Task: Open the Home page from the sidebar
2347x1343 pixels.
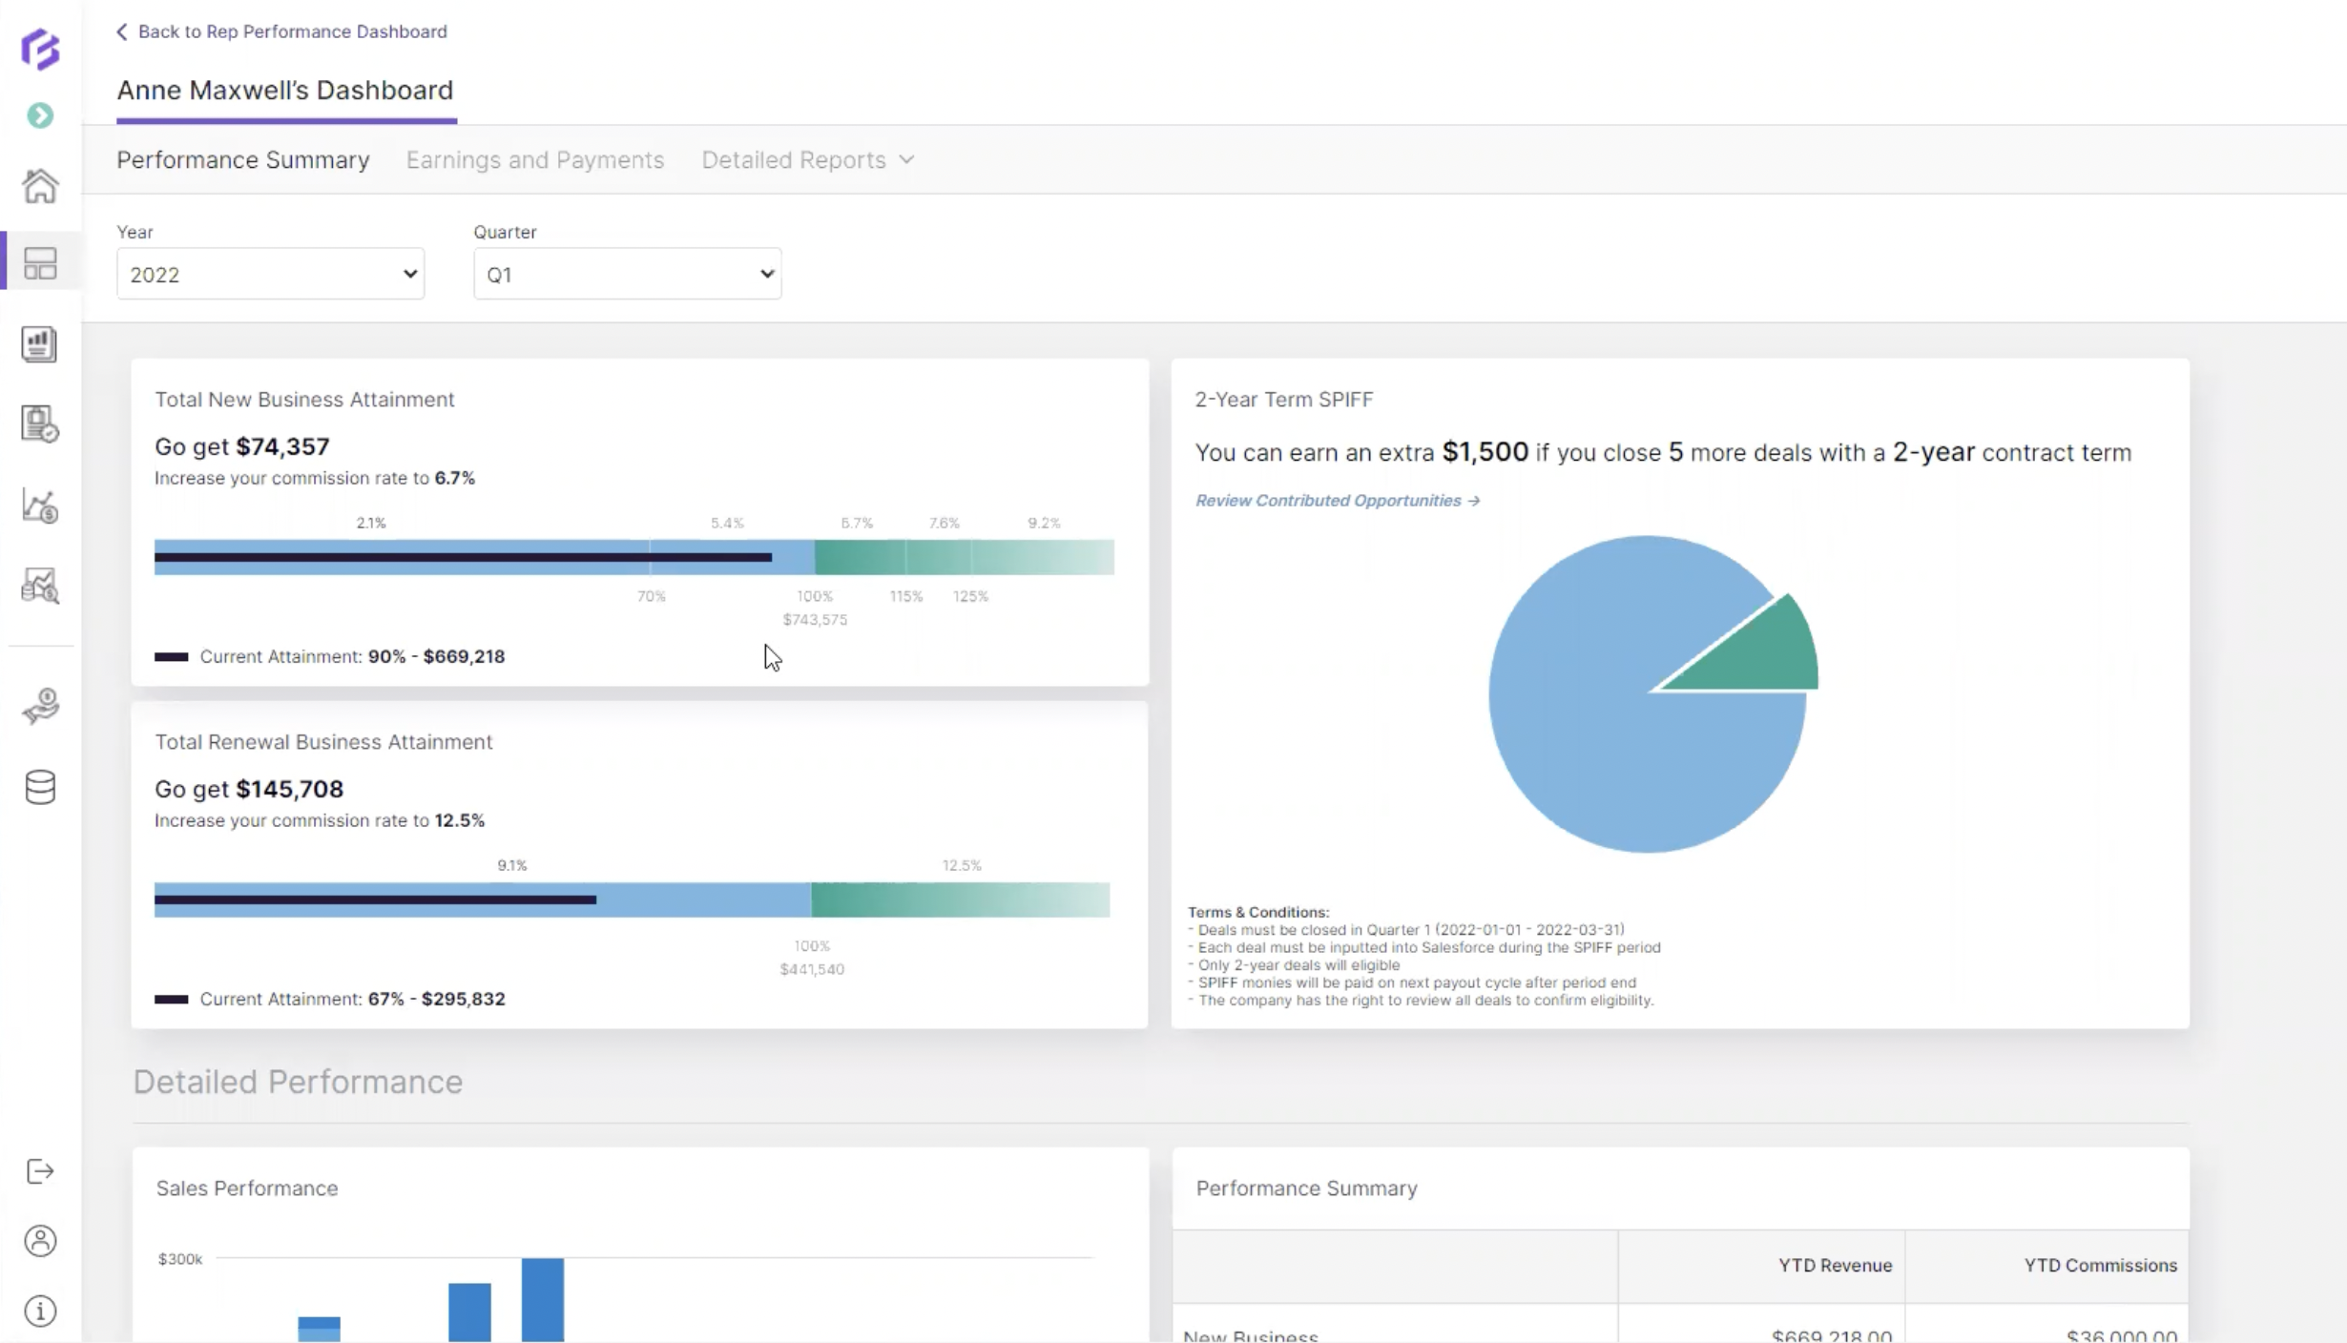Action: [x=40, y=186]
